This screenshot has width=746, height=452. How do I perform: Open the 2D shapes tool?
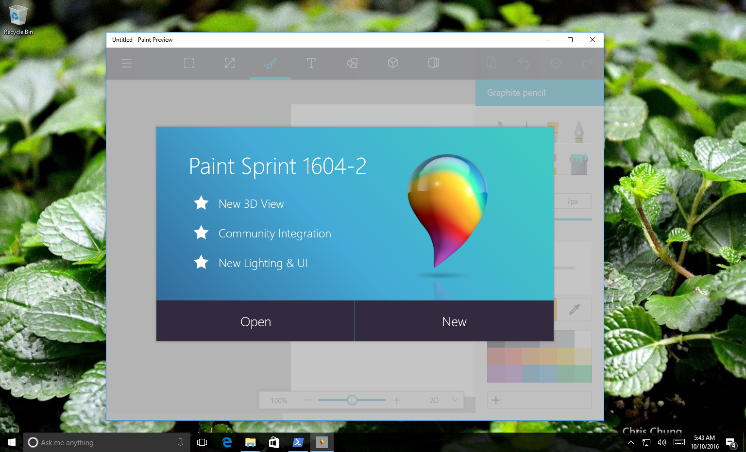(352, 63)
